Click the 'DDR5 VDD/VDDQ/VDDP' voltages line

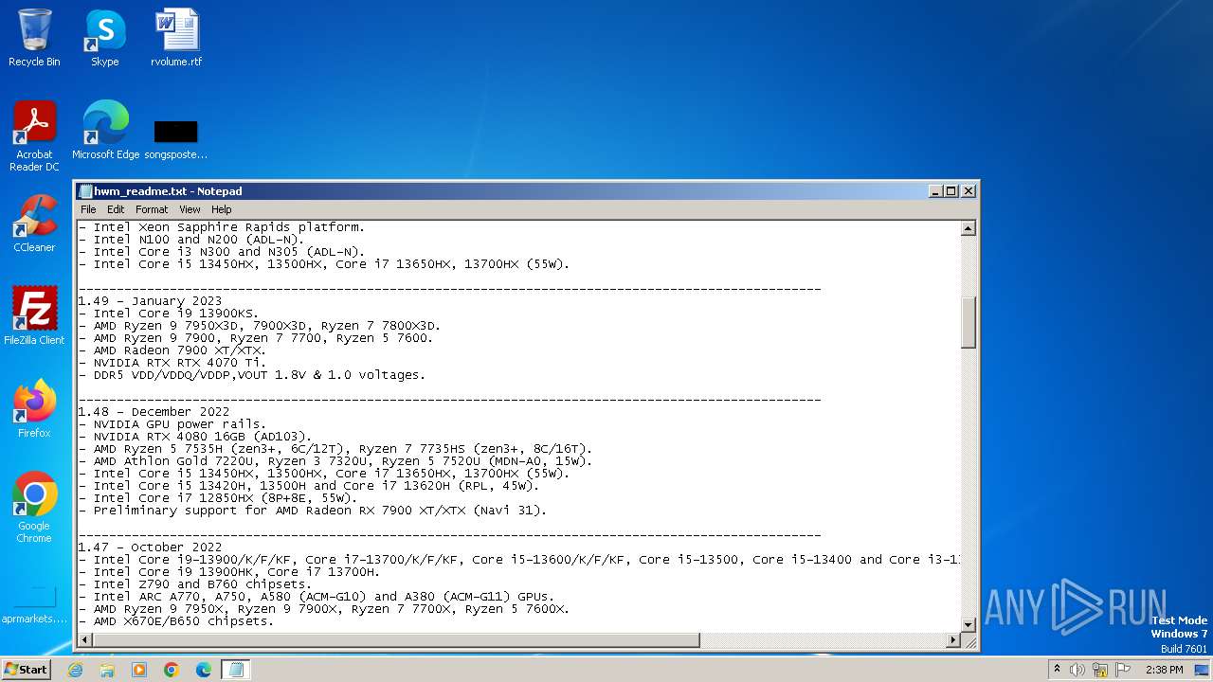coord(252,375)
